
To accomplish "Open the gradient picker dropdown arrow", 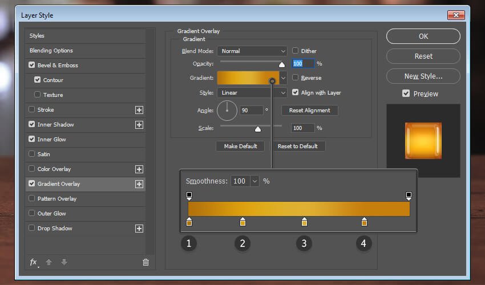I will pyautogui.click(x=283, y=78).
